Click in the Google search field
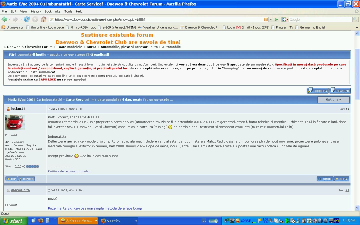Screen dimensions: 360x225 (x=320, y=19)
